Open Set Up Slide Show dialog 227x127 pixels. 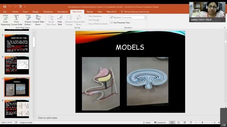(x=51, y=20)
